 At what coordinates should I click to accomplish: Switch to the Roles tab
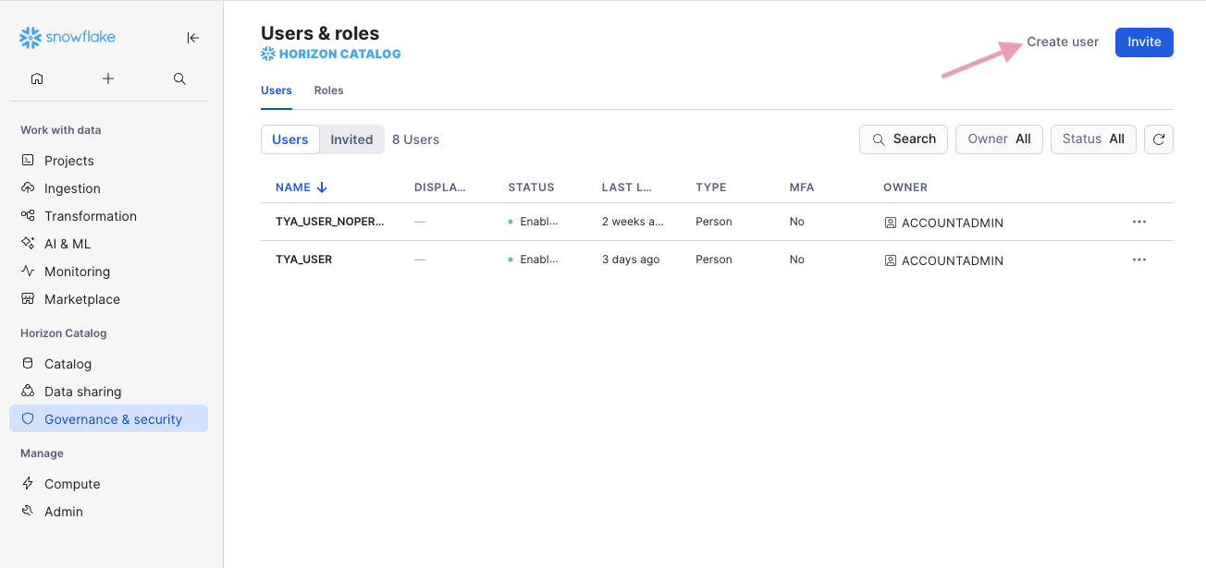pyautogui.click(x=328, y=91)
